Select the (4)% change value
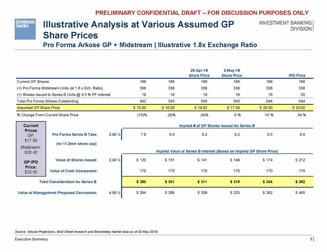The width and height of the screenshot is (327, 252). pyautogui.click(x=204, y=115)
